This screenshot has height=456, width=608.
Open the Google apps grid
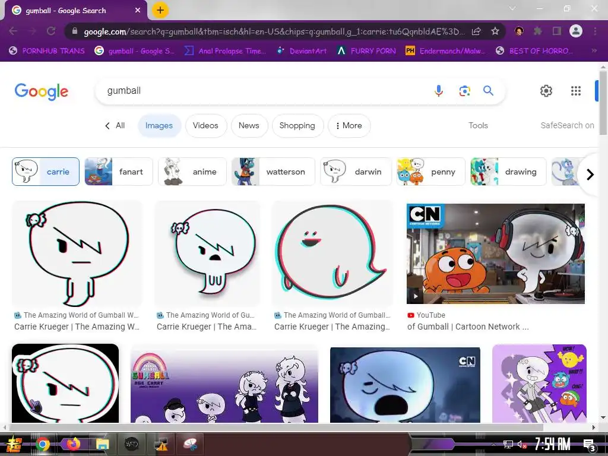tap(576, 91)
